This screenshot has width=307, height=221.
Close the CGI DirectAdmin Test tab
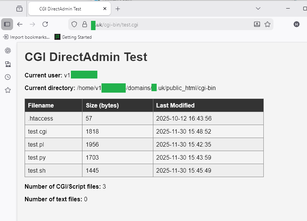click(105, 9)
